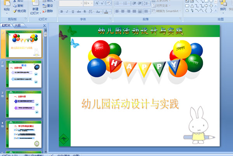Click the Increase Font Size icon
233x156 pixels.
pyautogui.click(x=97, y=3)
